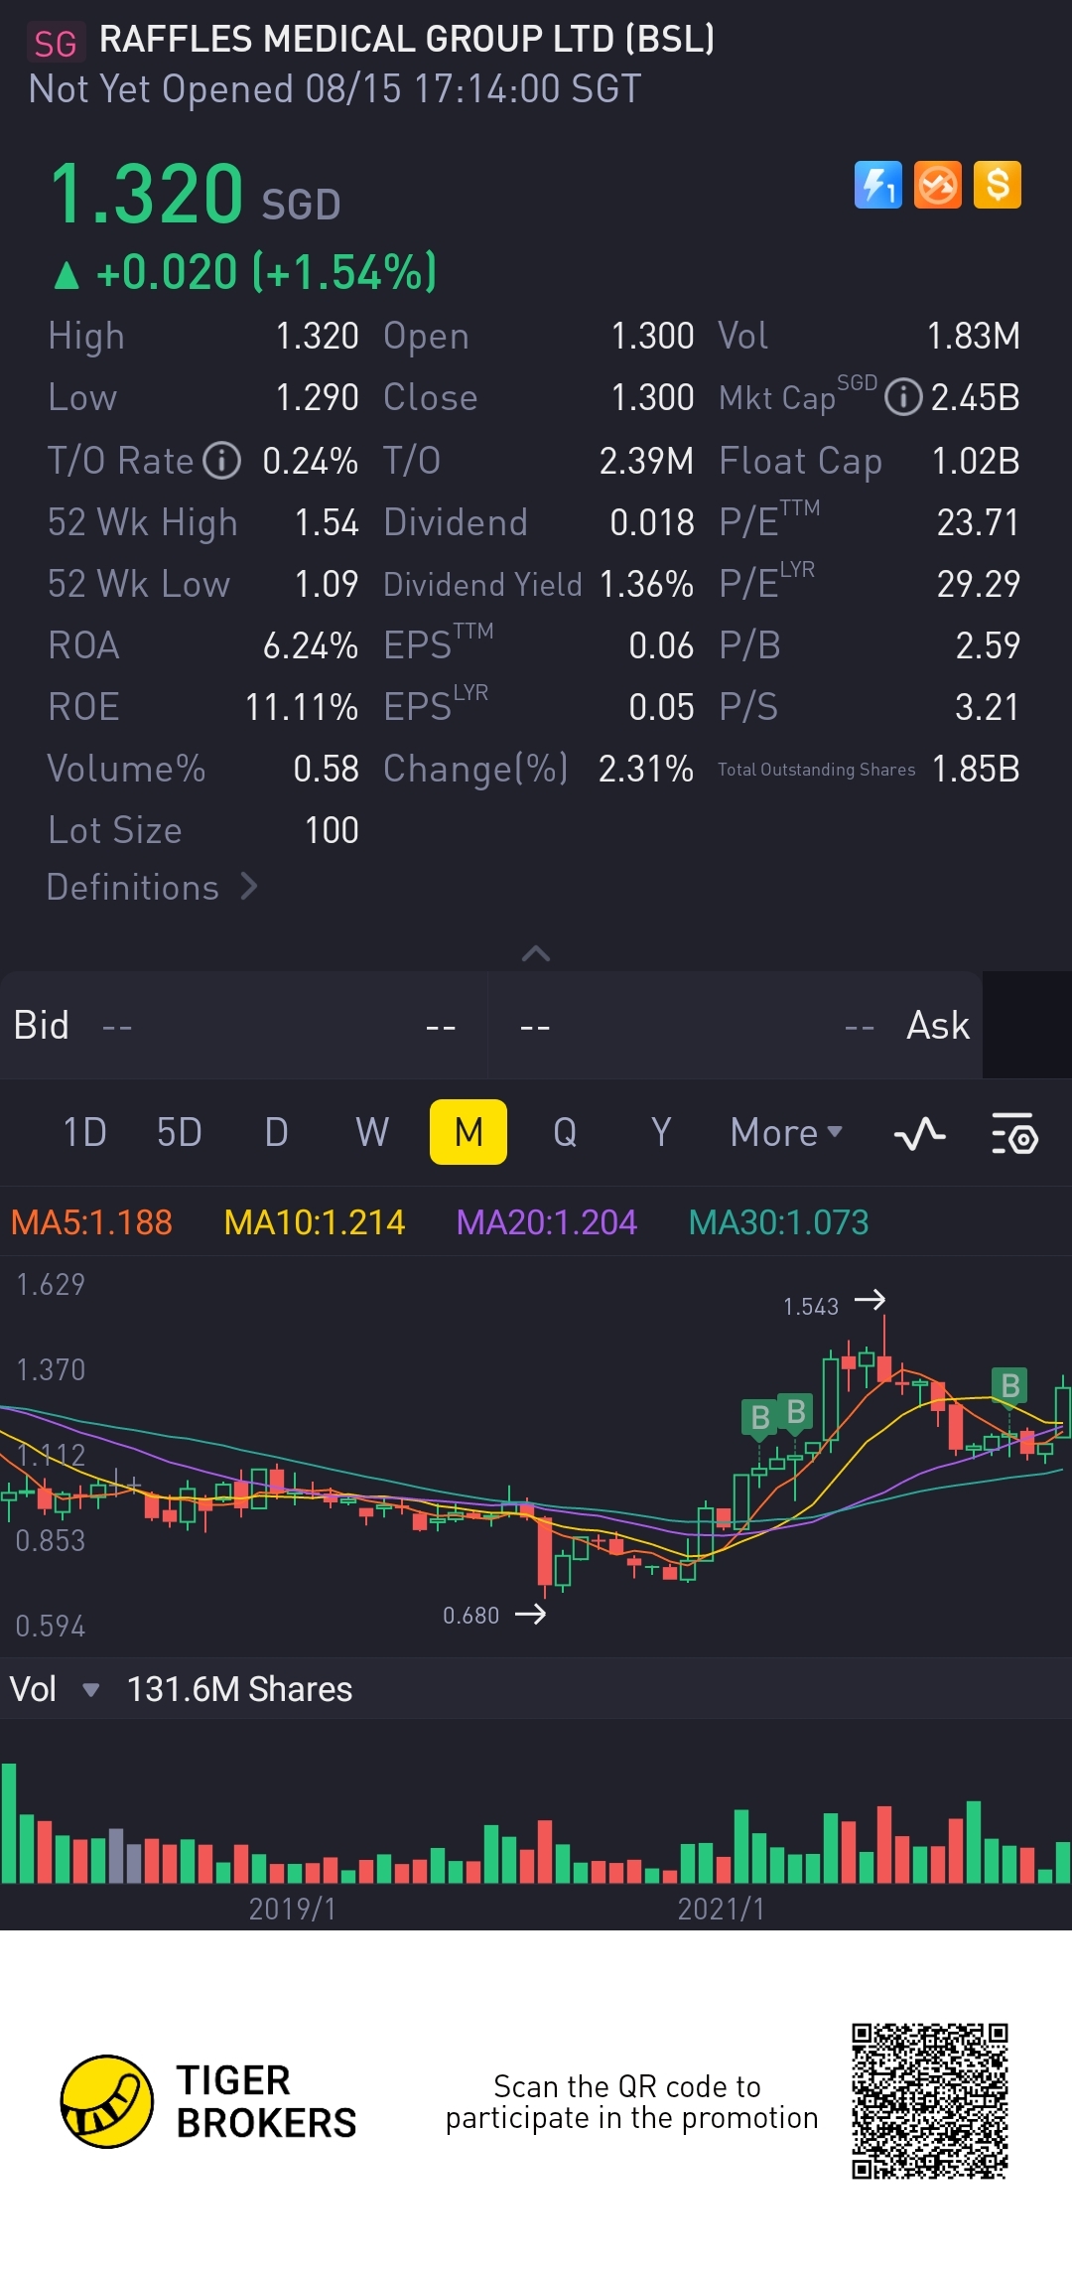
Task: Tap the ROE 11.11% value
Action: (x=302, y=707)
